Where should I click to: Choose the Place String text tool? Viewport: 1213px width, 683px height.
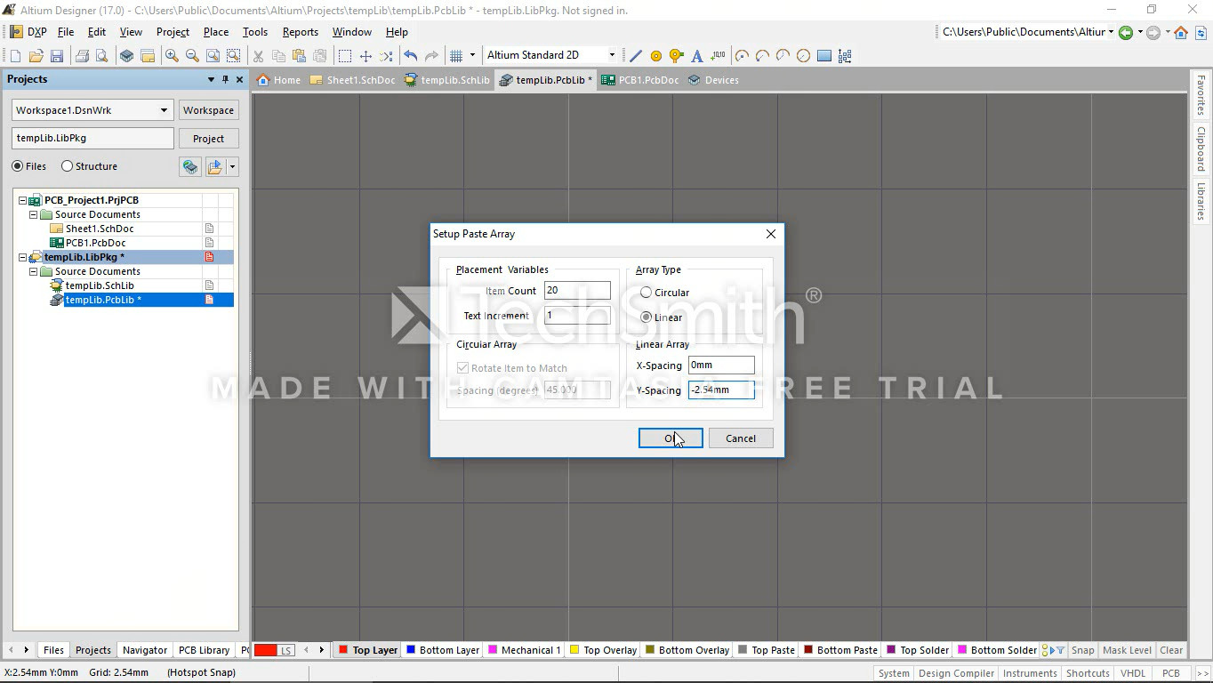pos(697,56)
